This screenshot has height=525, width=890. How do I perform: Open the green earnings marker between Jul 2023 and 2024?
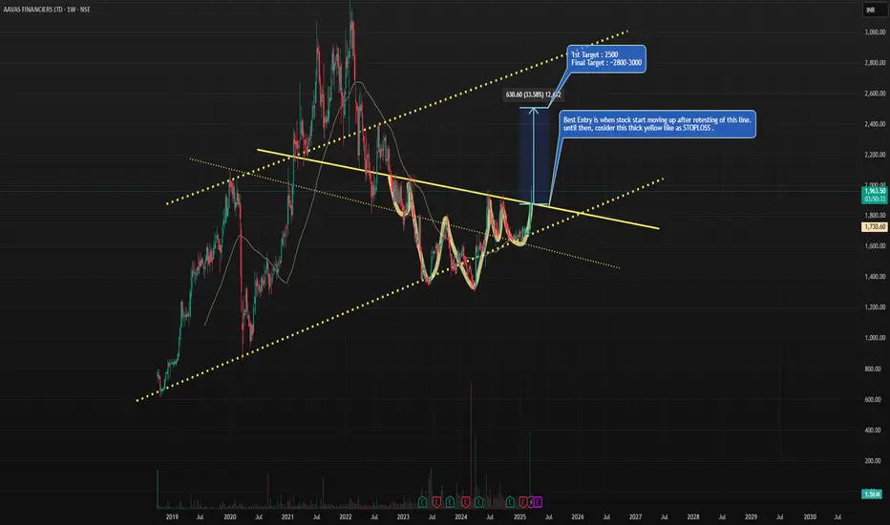click(x=450, y=502)
